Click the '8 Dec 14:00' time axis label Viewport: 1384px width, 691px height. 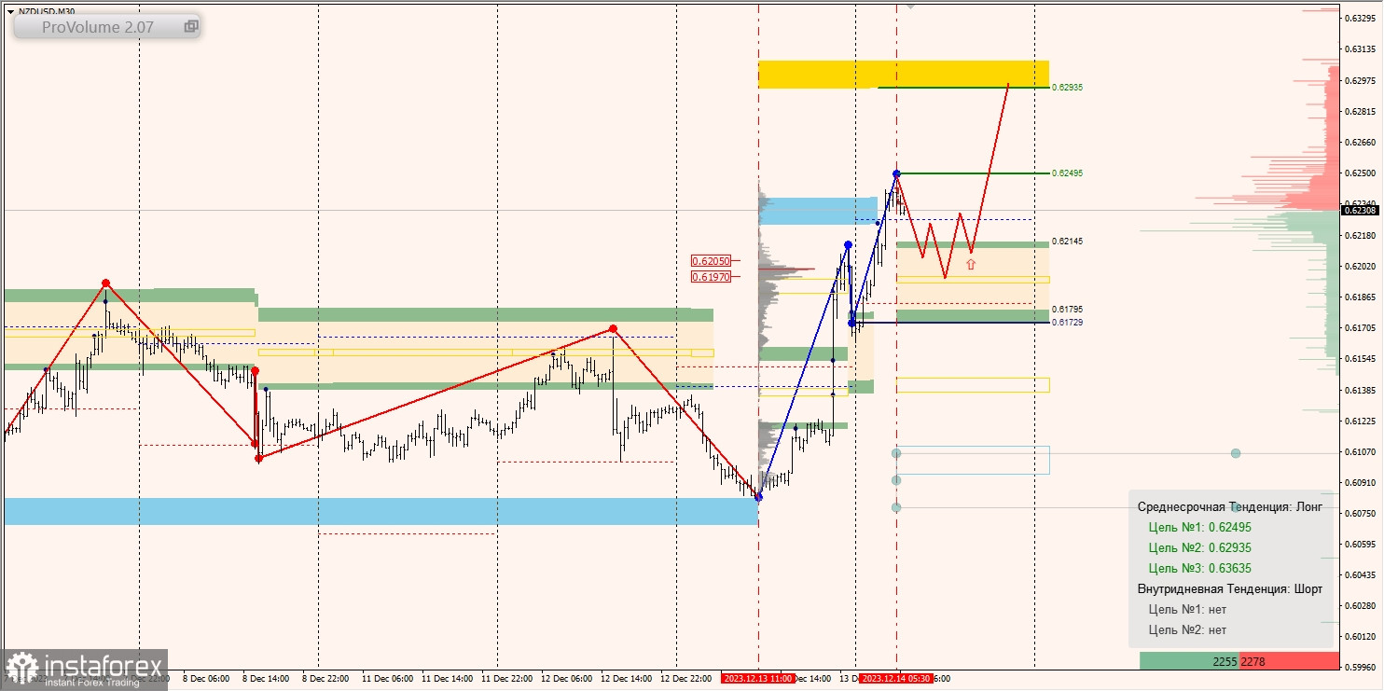tap(266, 678)
